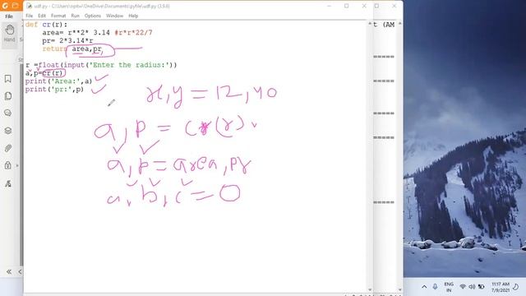This screenshot has width=526, height=296.
Task: Show hidden system tray icons chevron
Action: click(424, 287)
